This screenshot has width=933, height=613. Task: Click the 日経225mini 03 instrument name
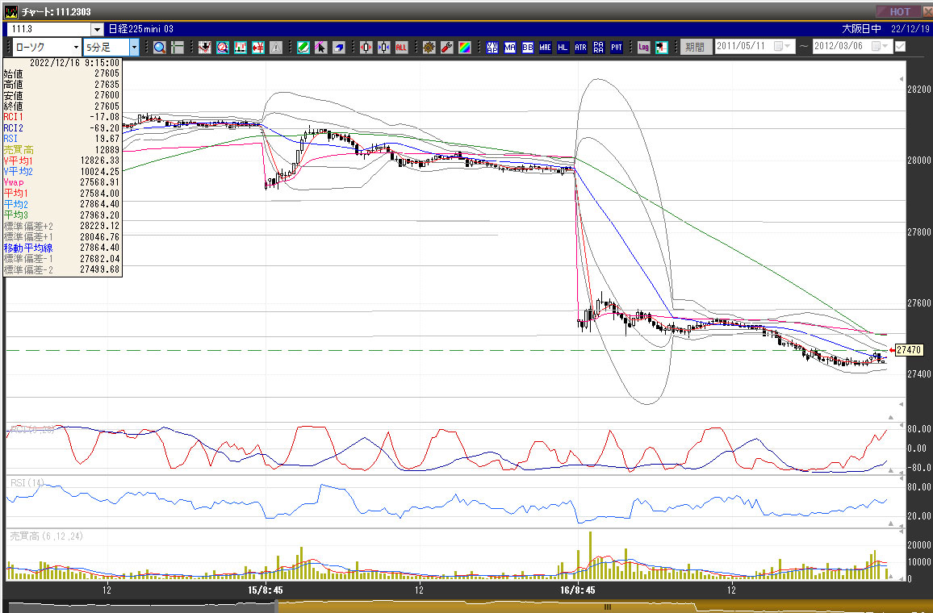(x=141, y=29)
